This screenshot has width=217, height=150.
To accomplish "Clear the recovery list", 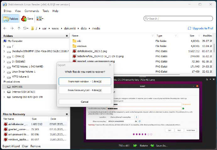I will tap(25, 146).
